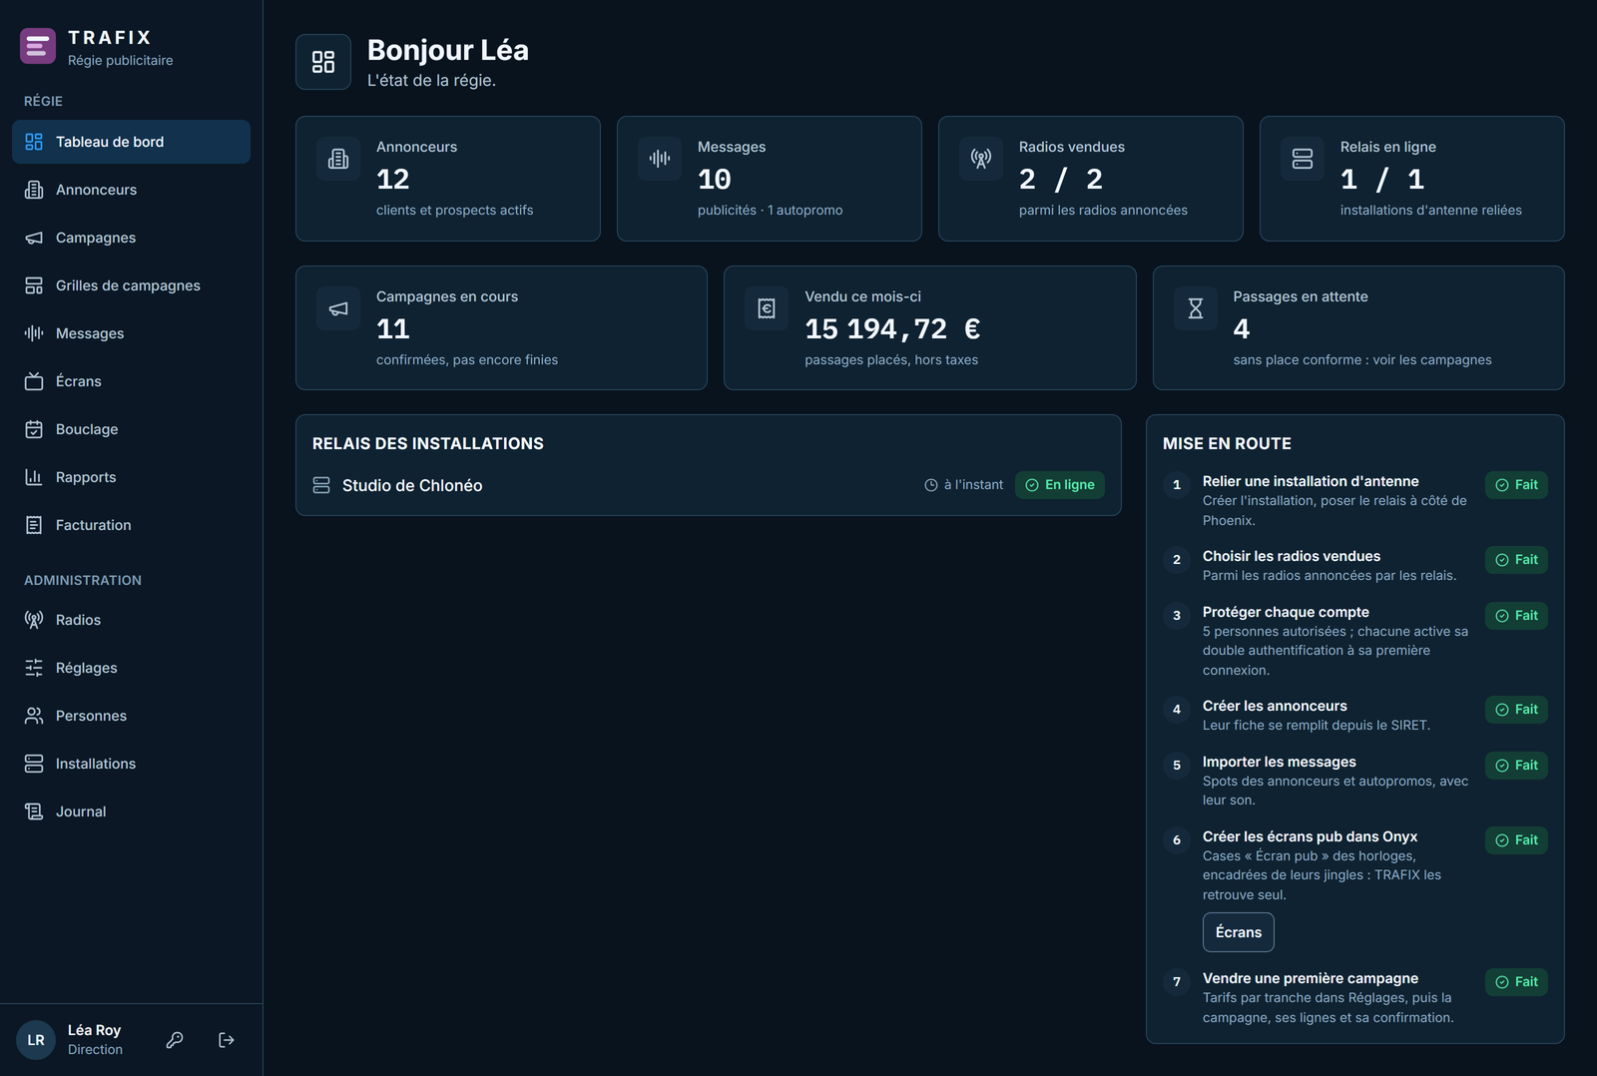This screenshot has width=1597, height=1076.
Task: Click step title Choisir les radios vendues
Action: [1292, 556]
